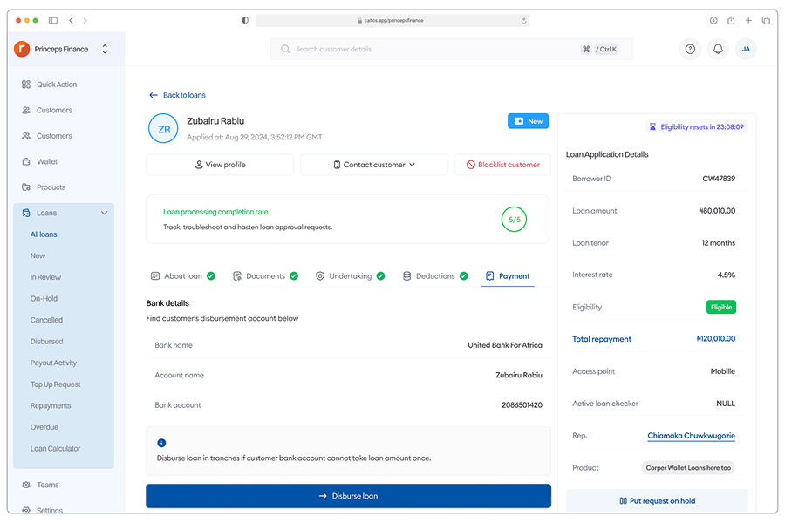Switch to the Deductions tab
The height and width of the screenshot is (523, 785).
tap(434, 276)
